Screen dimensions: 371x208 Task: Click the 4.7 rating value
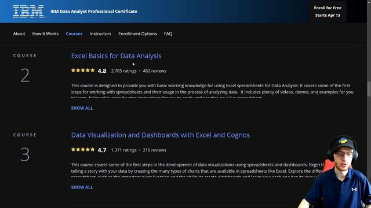[102, 150]
